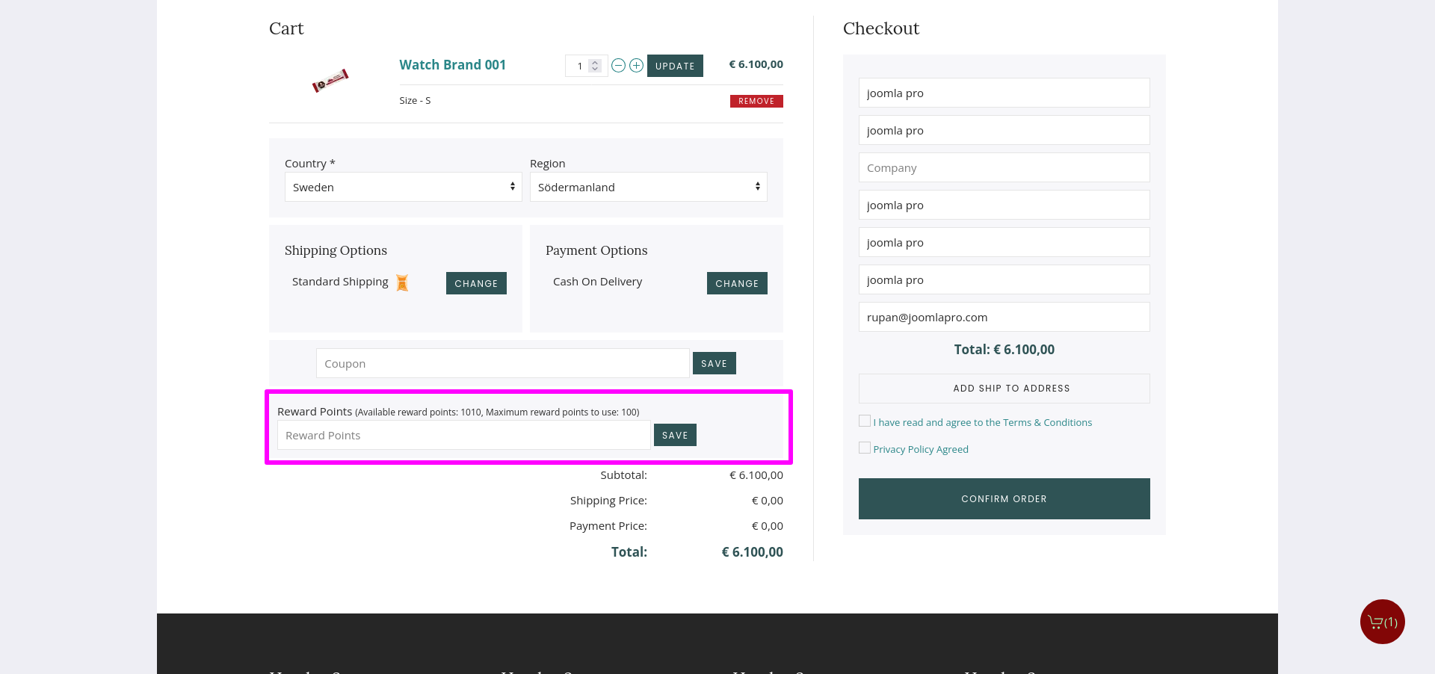Click the Standard Shipping badge icon
Screen dimensions: 1435x674
[402, 282]
